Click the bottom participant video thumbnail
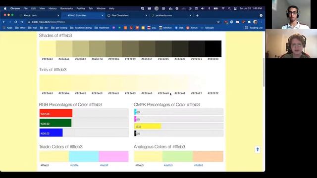Screen dimensions: 317x178 tap(291, 44)
